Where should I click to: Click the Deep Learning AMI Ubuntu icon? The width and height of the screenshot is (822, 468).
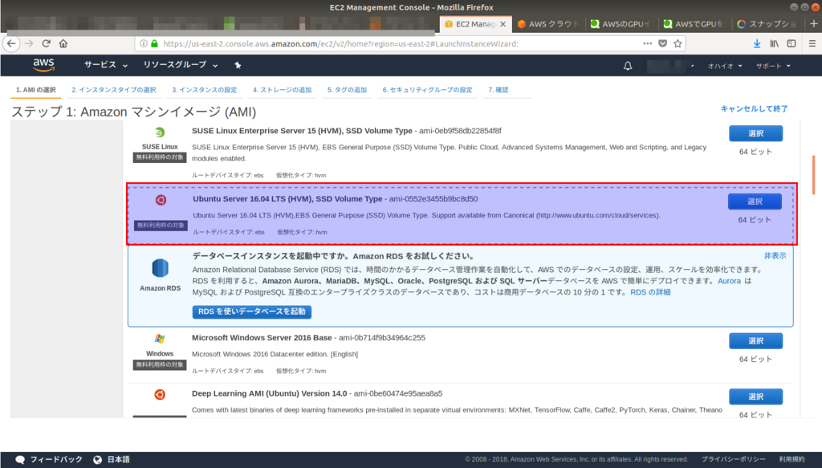(x=160, y=395)
